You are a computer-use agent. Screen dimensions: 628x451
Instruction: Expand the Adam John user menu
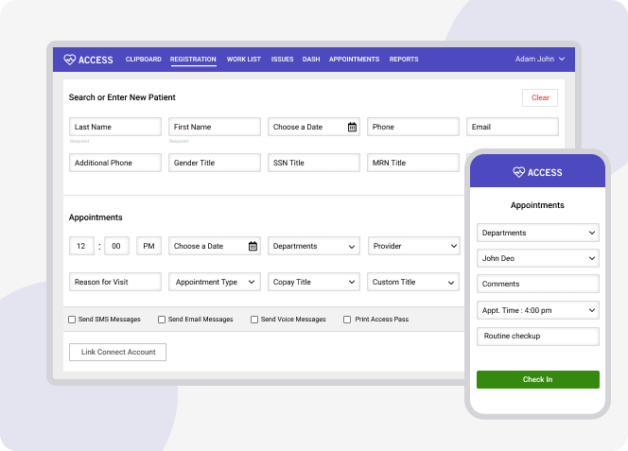[x=540, y=60]
